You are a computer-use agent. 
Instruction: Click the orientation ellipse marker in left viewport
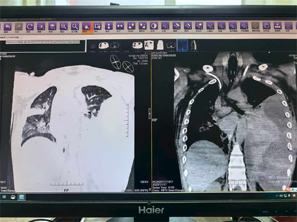pos(116,62)
